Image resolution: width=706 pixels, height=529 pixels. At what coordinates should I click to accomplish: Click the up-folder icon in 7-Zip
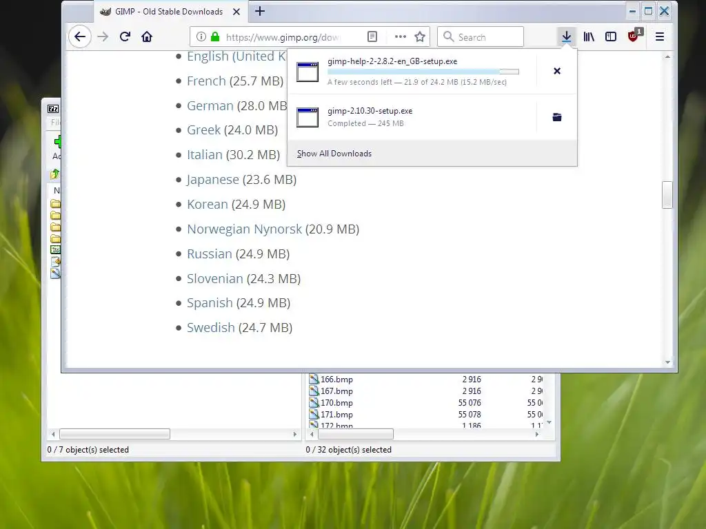pyautogui.click(x=55, y=174)
